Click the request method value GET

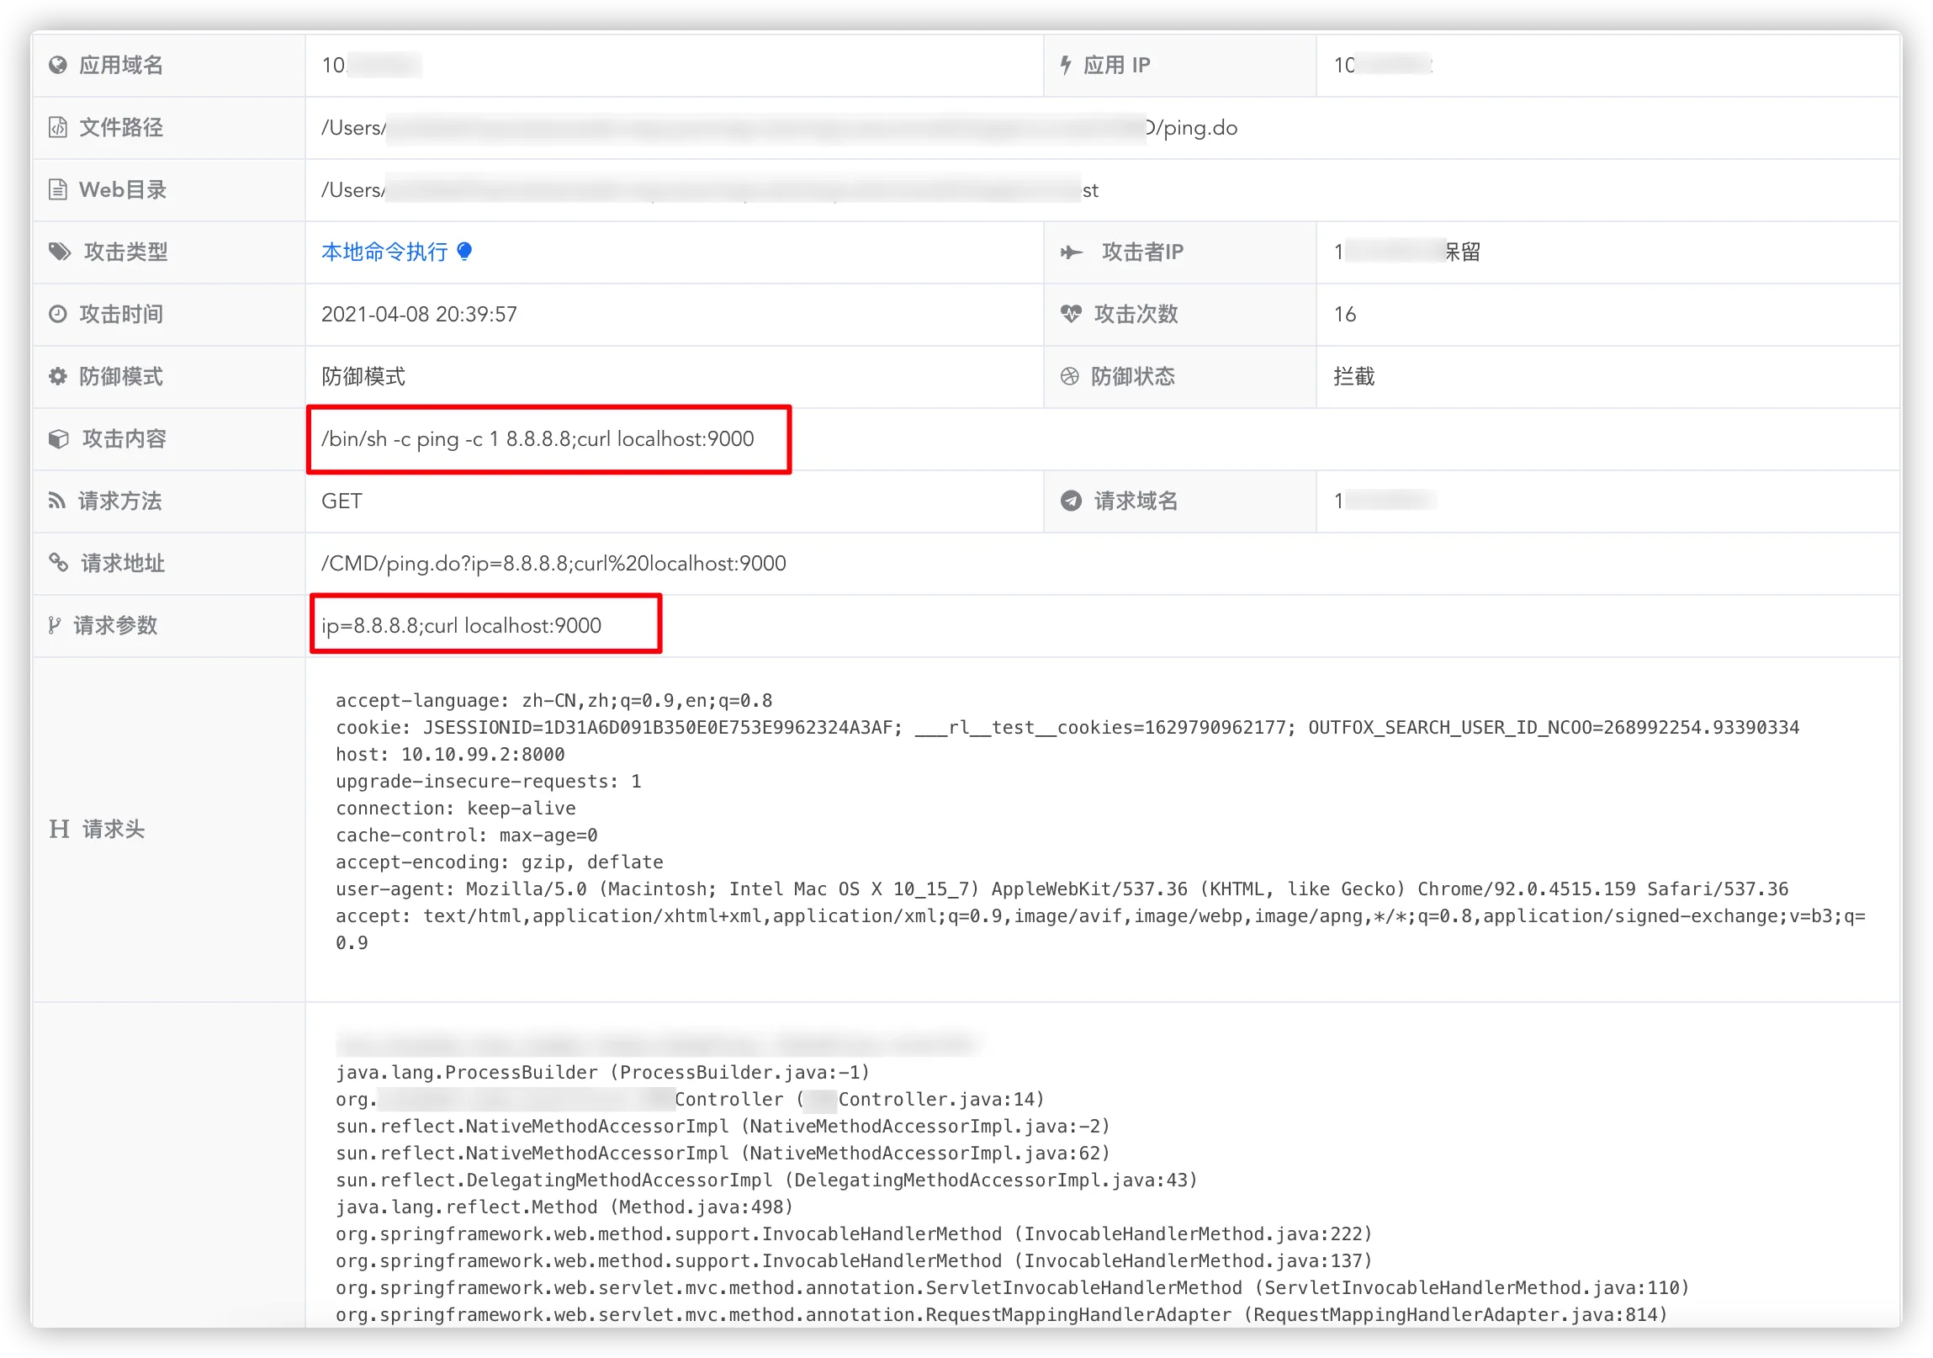click(x=341, y=501)
